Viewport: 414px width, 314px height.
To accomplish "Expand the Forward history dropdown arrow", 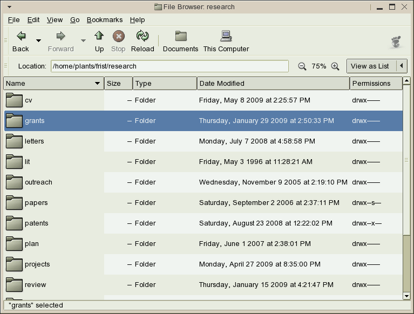I will (83, 40).
